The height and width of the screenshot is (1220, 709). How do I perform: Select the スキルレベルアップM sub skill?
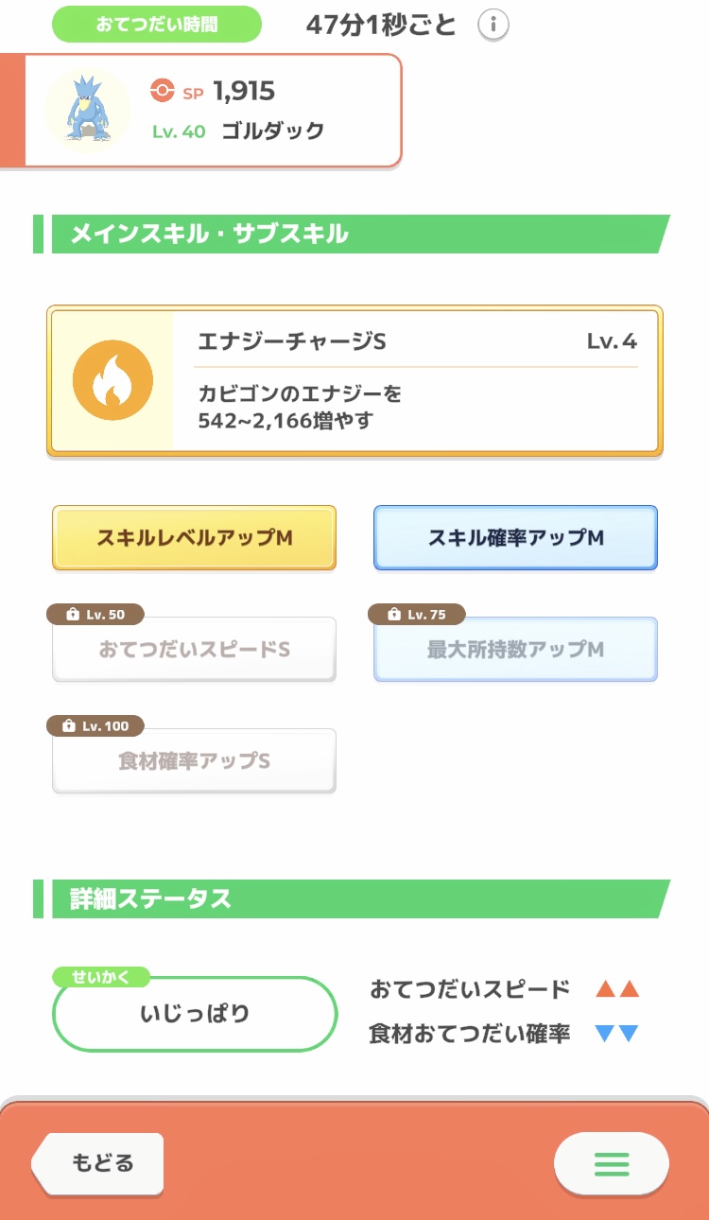[194, 537]
